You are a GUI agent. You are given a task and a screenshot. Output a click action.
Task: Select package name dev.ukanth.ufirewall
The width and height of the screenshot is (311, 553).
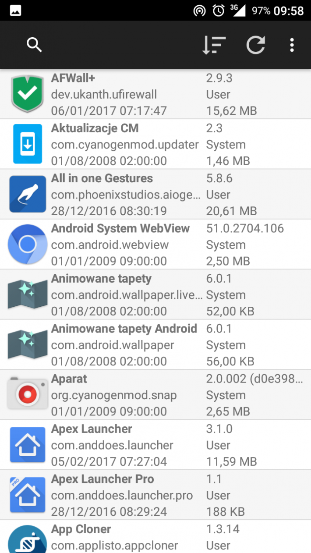click(104, 94)
